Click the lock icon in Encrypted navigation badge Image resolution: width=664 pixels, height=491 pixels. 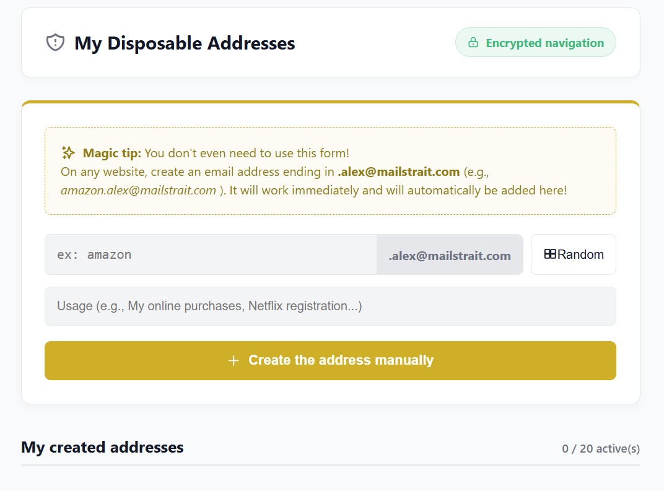(x=473, y=42)
